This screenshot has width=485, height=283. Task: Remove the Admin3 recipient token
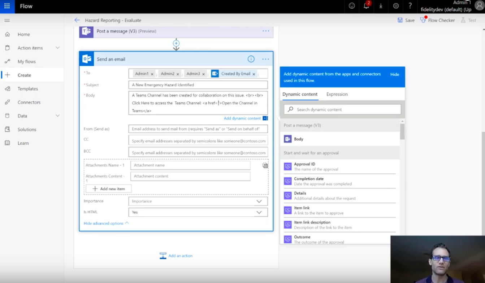coord(204,74)
